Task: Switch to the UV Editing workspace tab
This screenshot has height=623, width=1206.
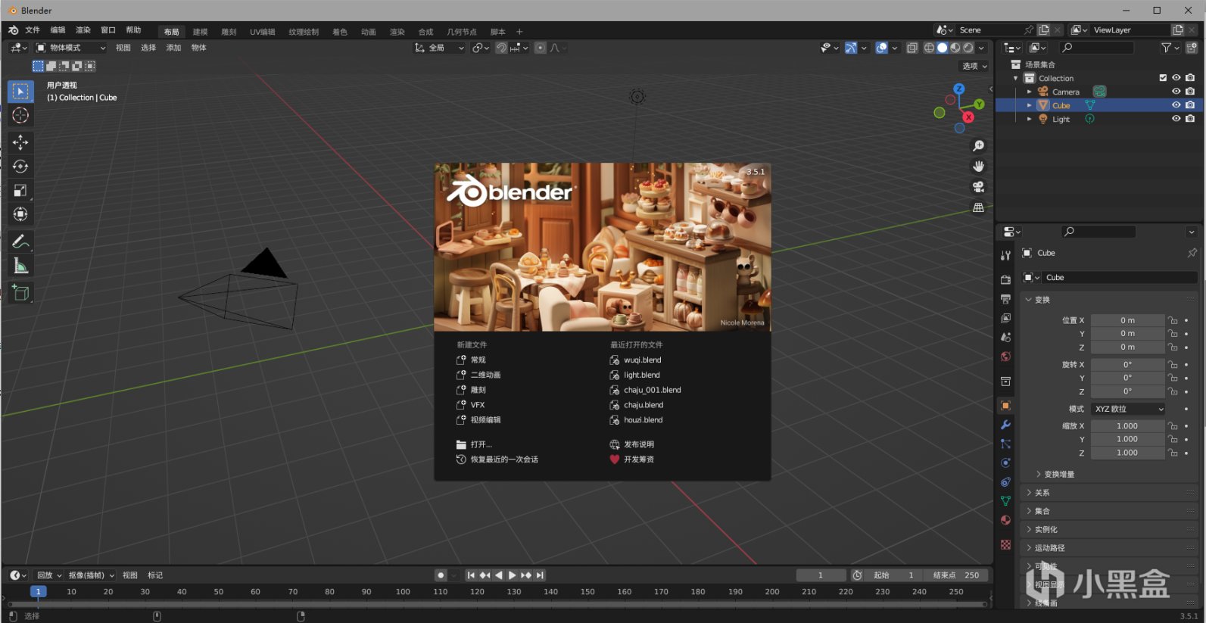Action: [263, 32]
